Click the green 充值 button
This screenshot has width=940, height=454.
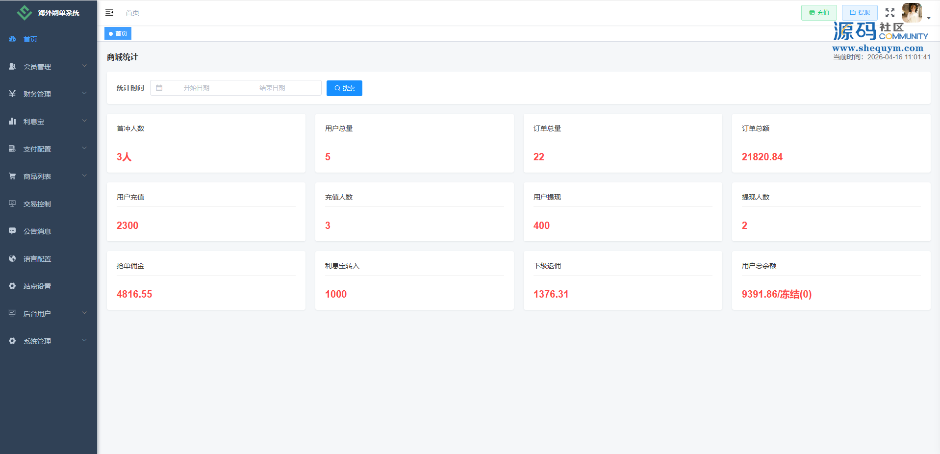(818, 13)
